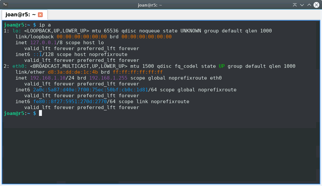Minimize the terminal window
322x186 pixels.
point(302,5)
